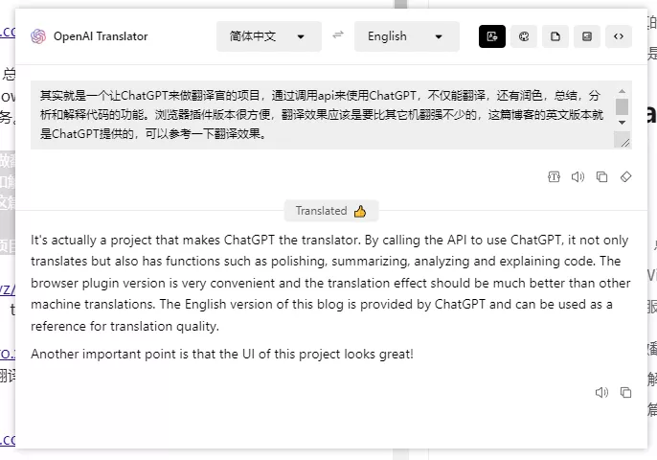Extract text from image OCR icon
Viewport: 657px width, 460px height.
point(554,177)
